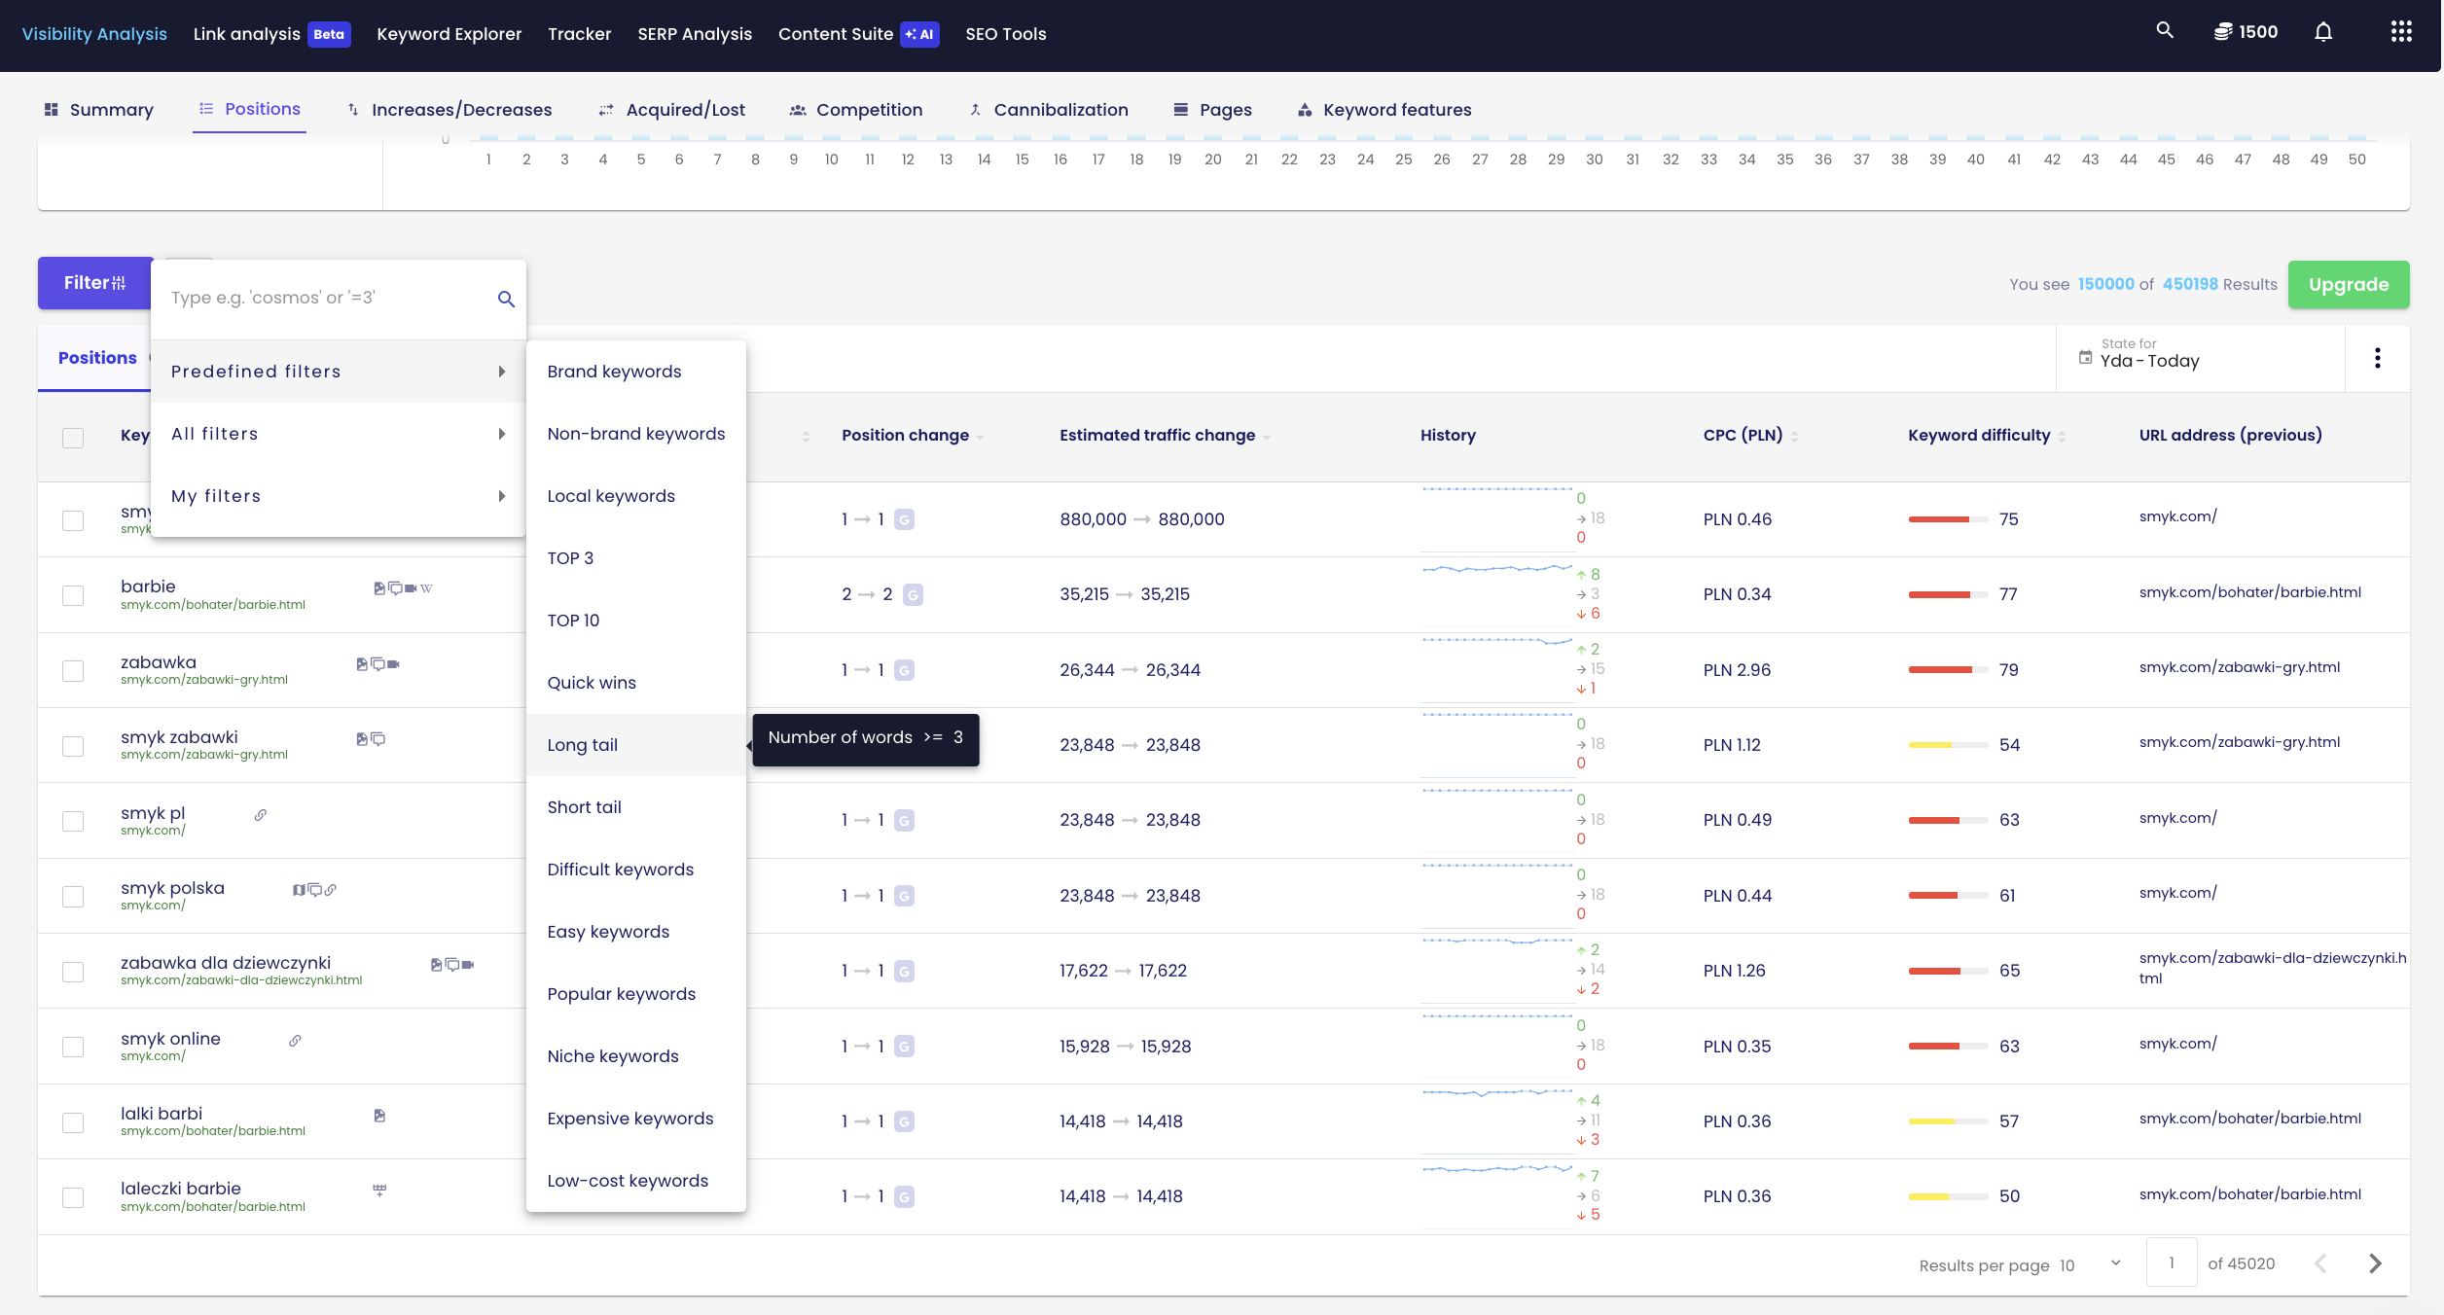The image size is (2444, 1315).
Task: Click the page number input box
Action: pos(2172,1263)
